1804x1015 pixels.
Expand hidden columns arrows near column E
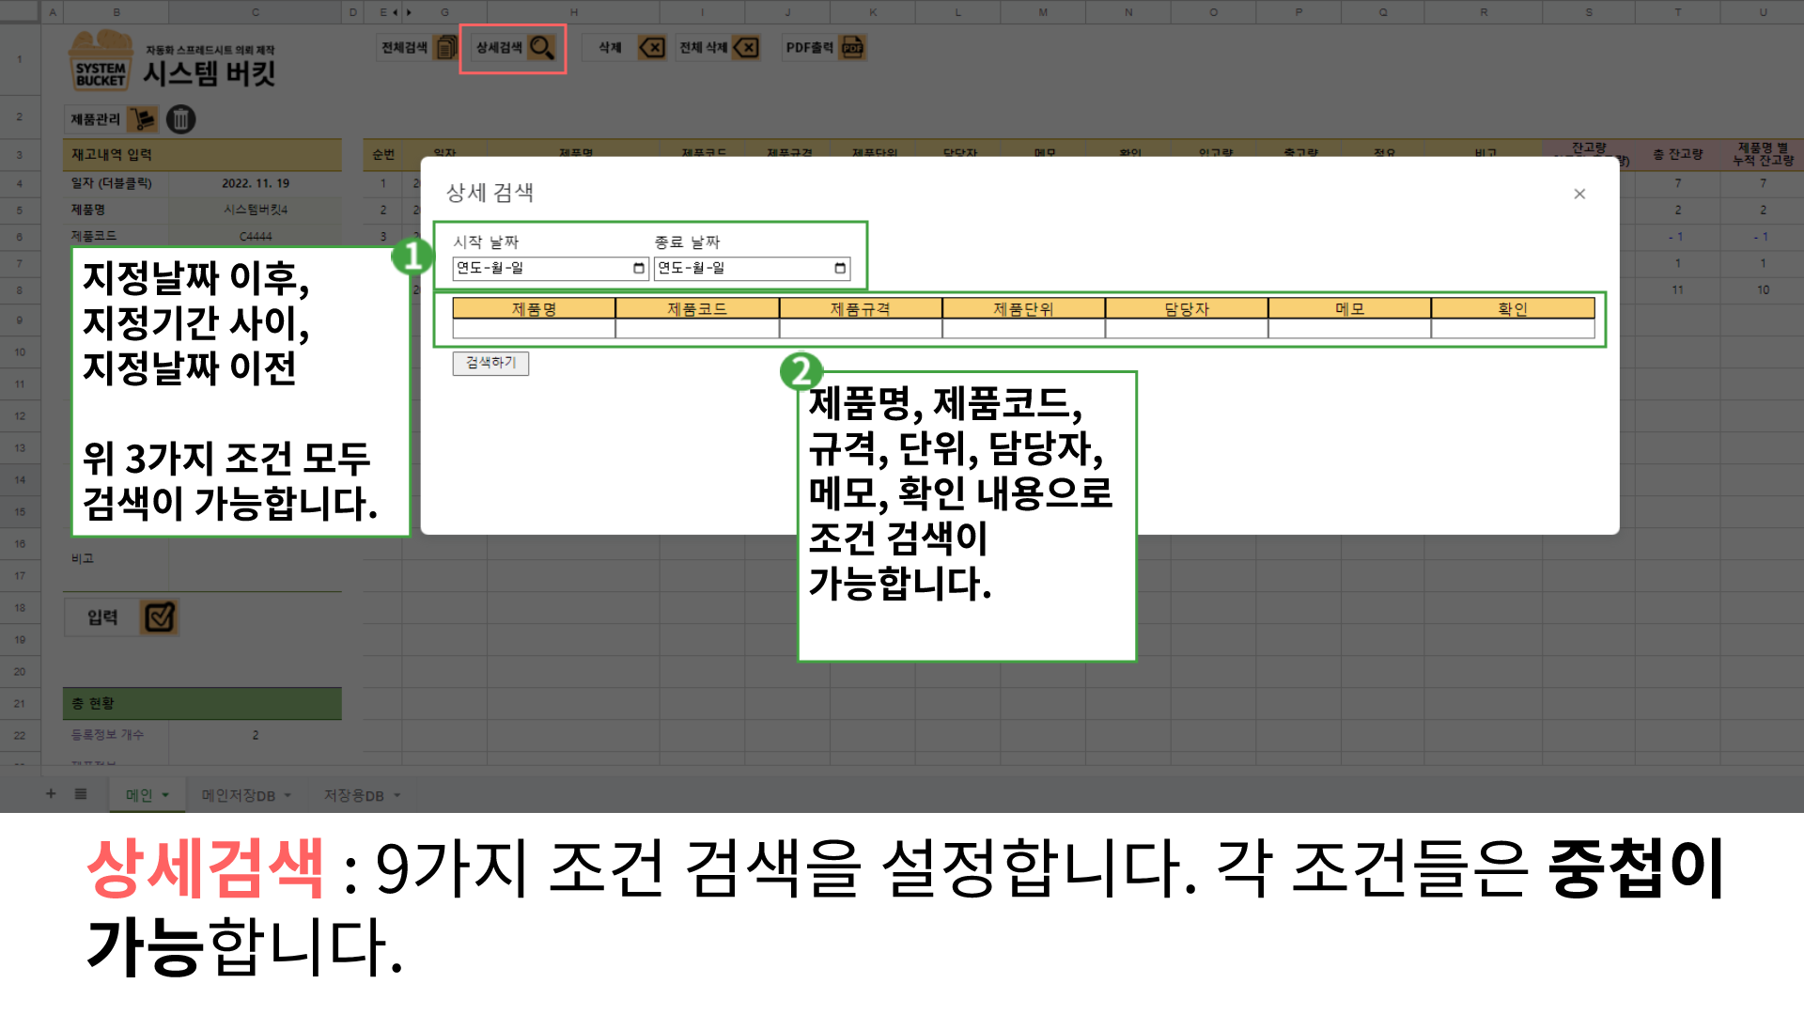[x=401, y=12]
